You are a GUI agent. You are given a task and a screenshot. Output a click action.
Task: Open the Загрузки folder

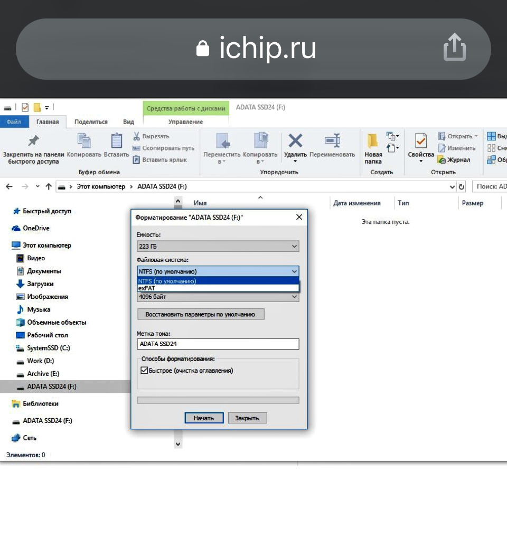(x=35, y=284)
